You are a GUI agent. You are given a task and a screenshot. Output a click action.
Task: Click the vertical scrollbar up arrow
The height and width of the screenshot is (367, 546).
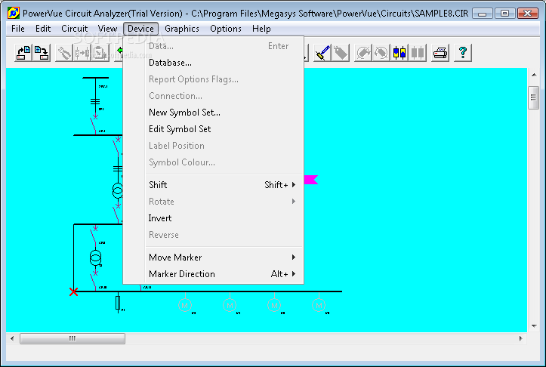pyautogui.click(x=534, y=75)
